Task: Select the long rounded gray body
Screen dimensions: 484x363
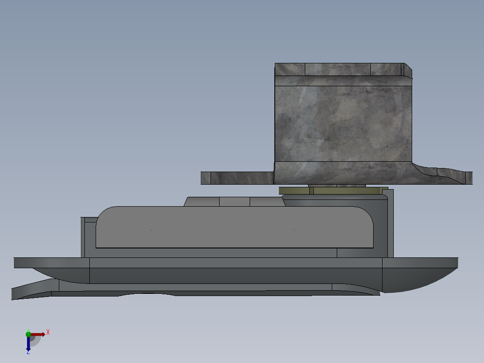Action: 234,227
